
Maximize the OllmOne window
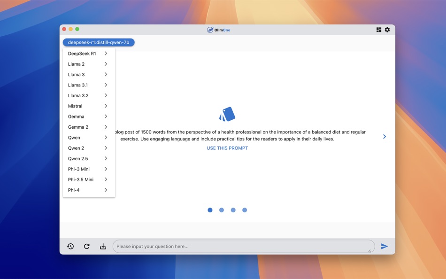pos(77,29)
